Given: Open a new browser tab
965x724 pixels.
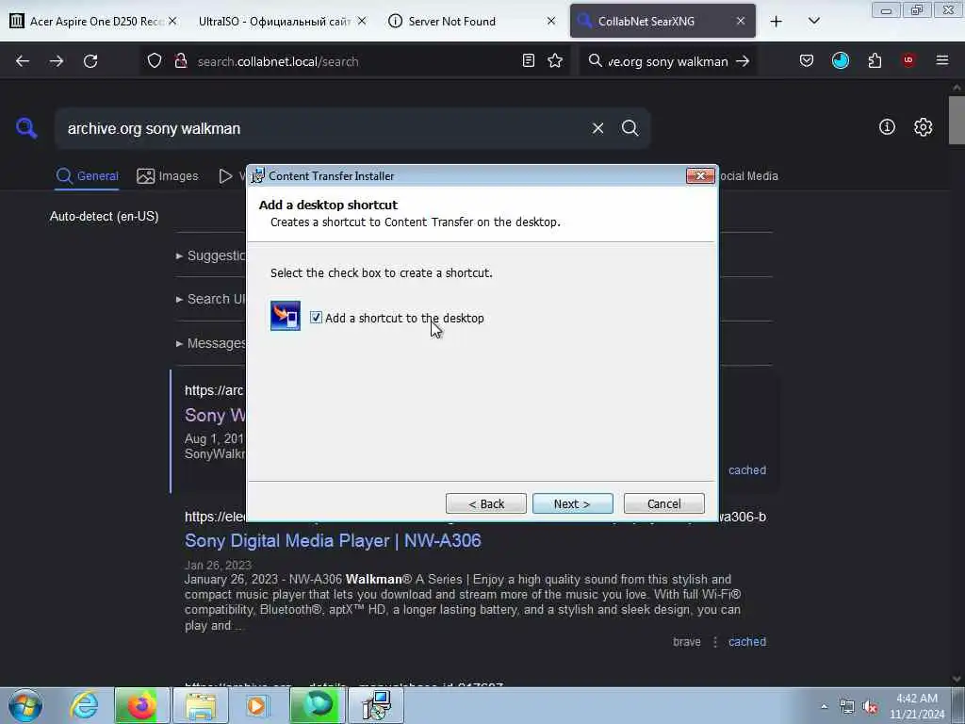Looking at the screenshot, I should pos(777,22).
